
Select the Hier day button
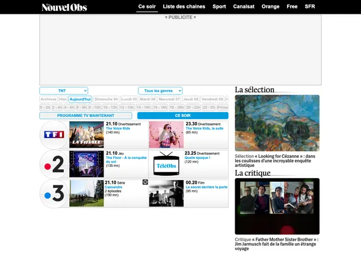63,99
